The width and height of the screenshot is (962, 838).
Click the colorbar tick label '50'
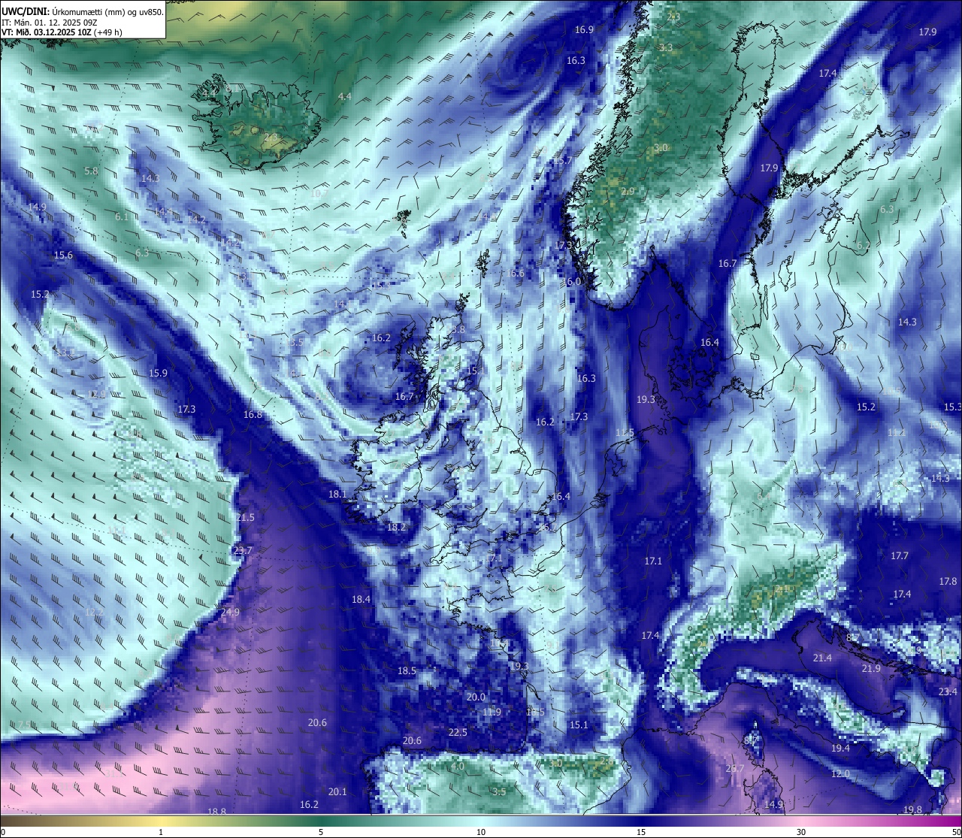(956, 832)
